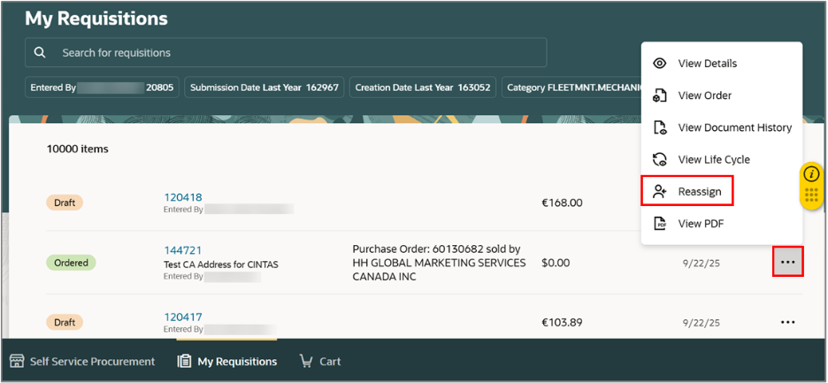The width and height of the screenshot is (828, 383).
Task: Click the Reassign person icon
Action: [x=660, y=191]
